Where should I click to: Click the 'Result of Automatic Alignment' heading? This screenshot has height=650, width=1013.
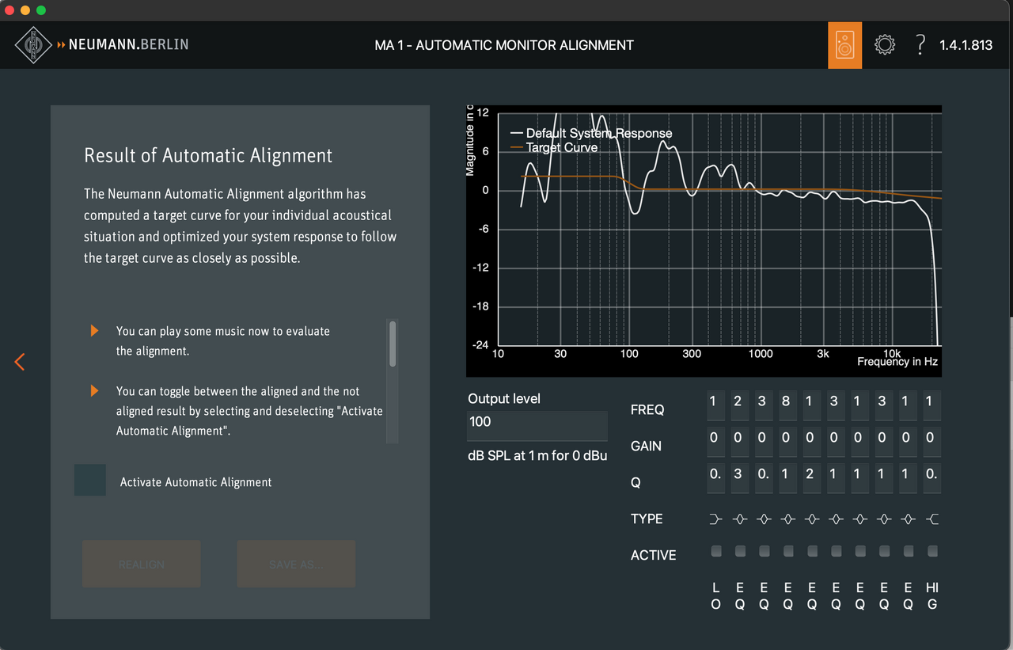208,155
